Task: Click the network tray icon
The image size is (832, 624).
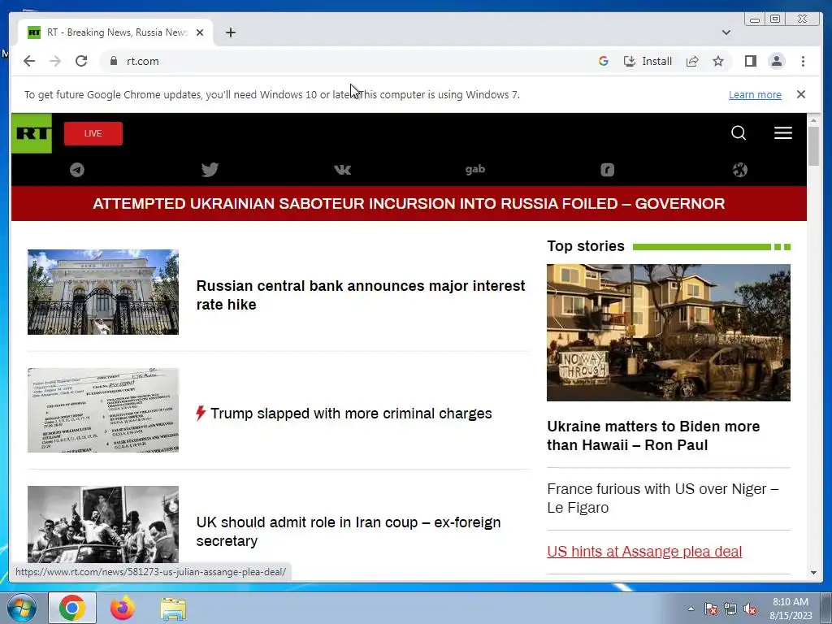Action: point(730,609)
